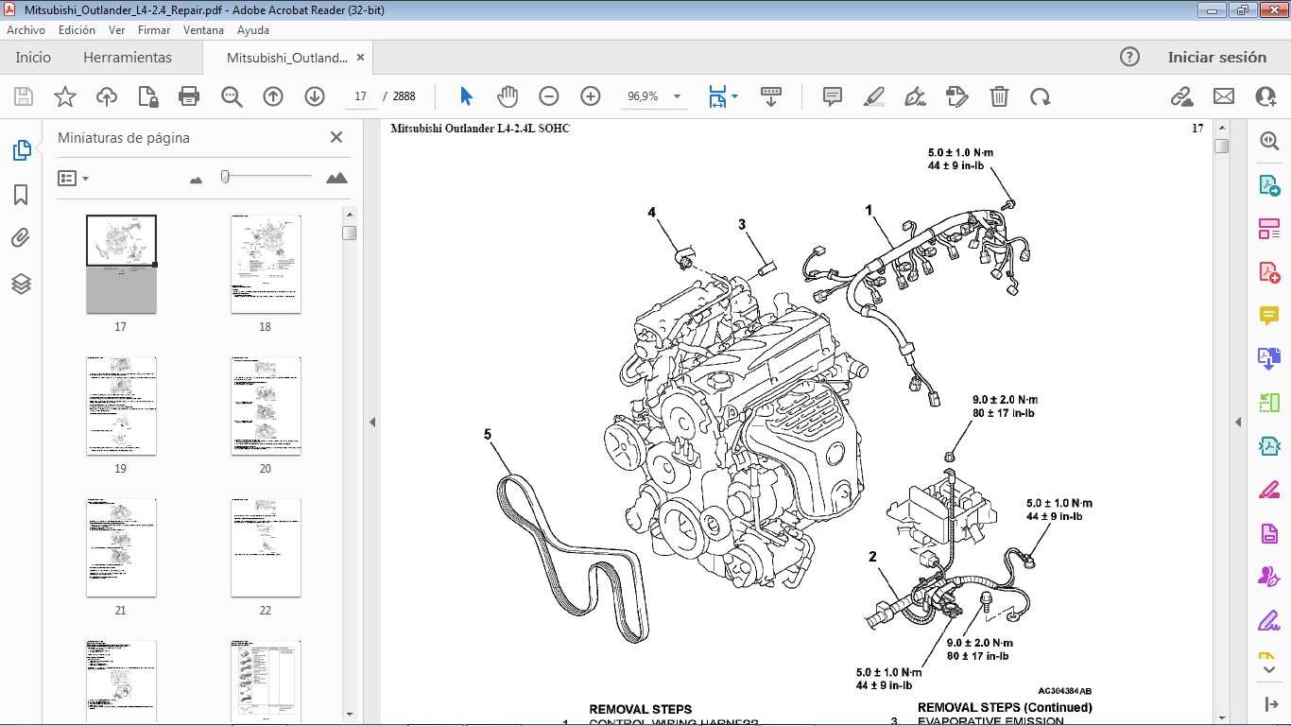
Task: Open Page Thumbnails panel icon
Action: 21,149
